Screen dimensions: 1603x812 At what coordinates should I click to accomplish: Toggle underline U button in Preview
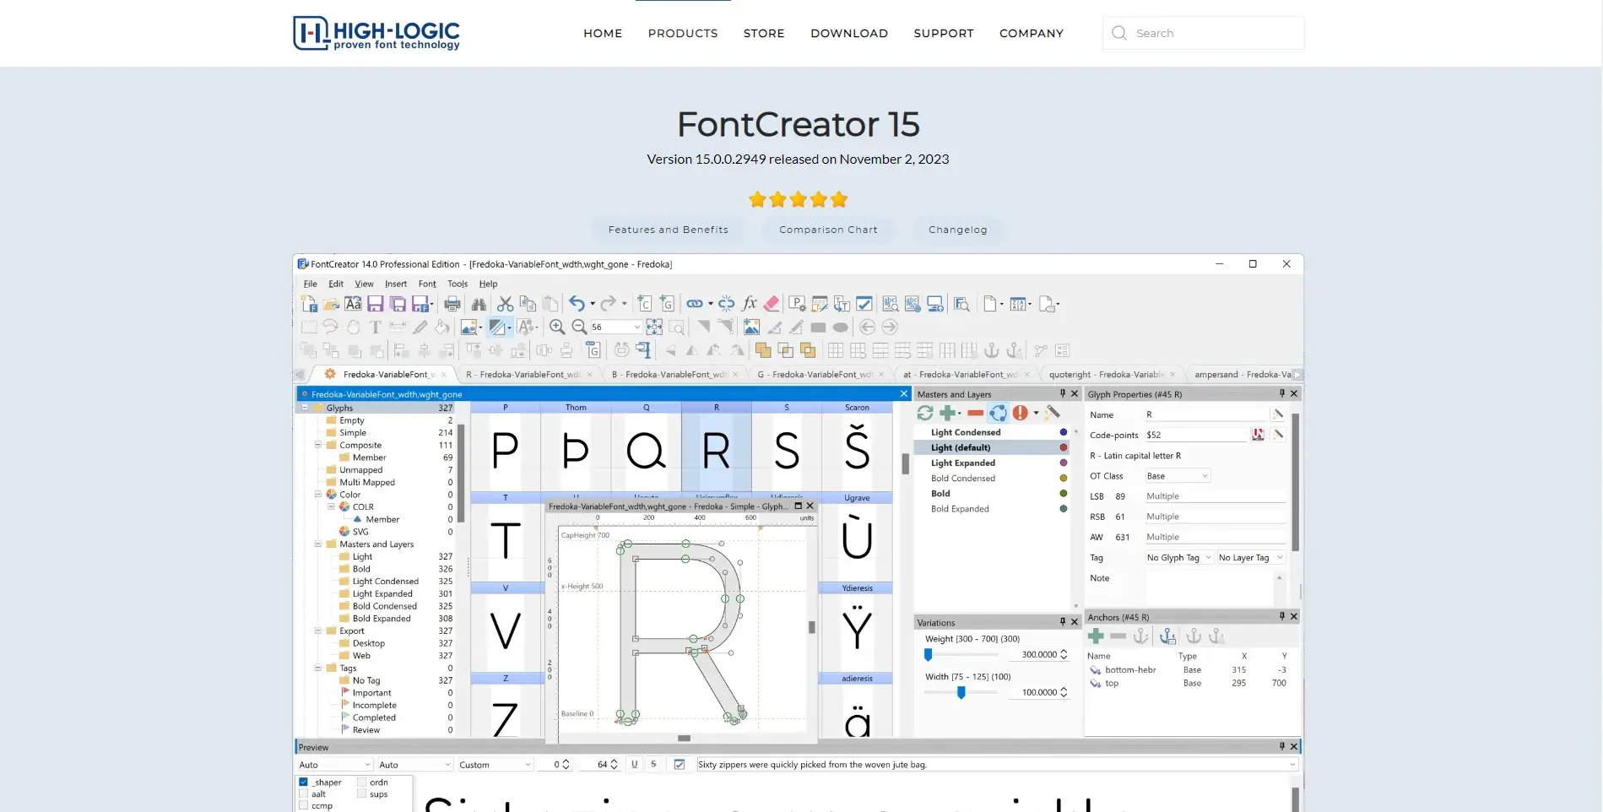tap(634, 765)
